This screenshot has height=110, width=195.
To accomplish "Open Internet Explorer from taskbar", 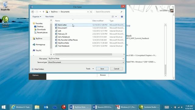I will [21, 107].
